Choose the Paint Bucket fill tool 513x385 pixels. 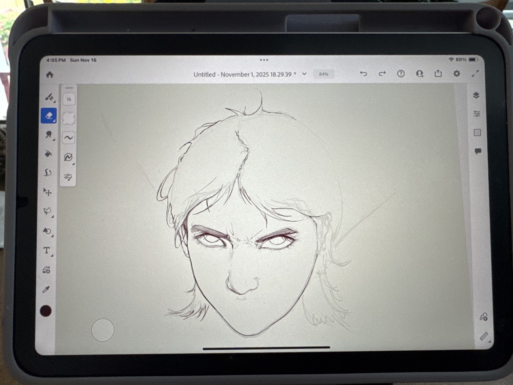pyautogui.click(x=48, y=153)
